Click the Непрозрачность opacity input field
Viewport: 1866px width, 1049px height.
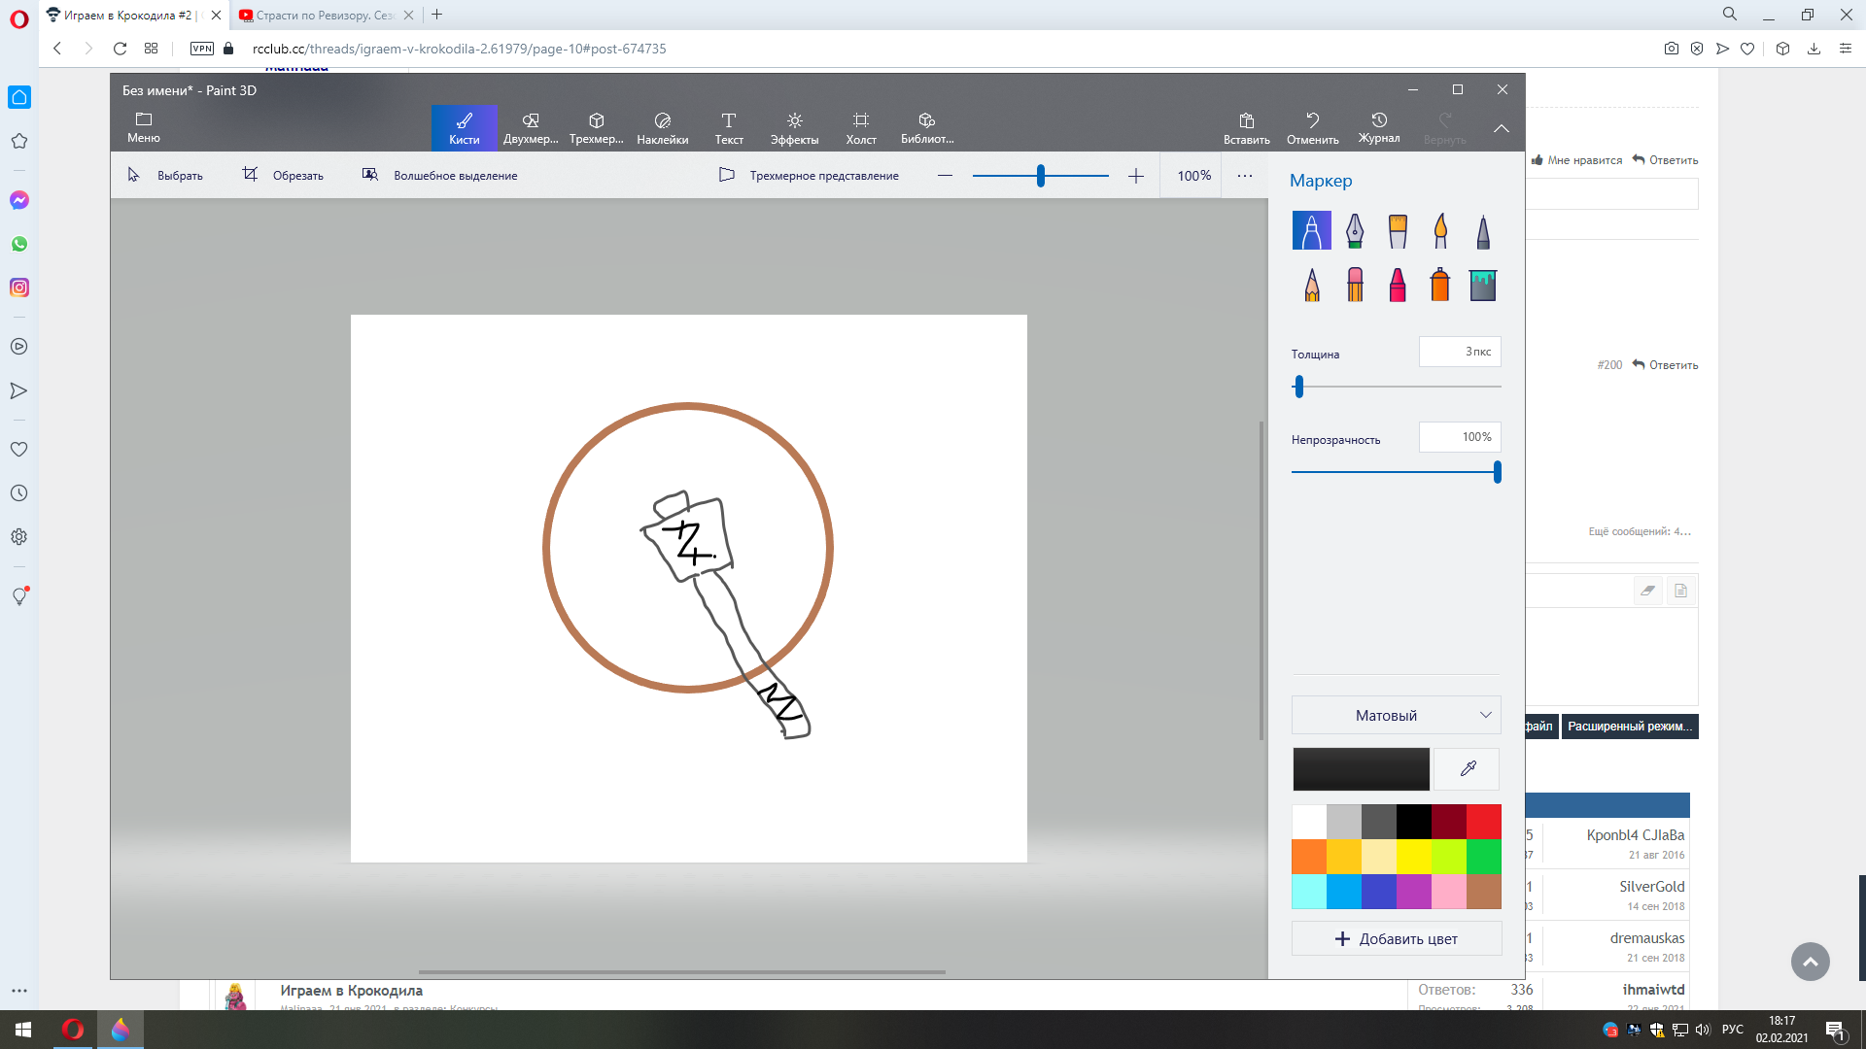coord(1460,437)
